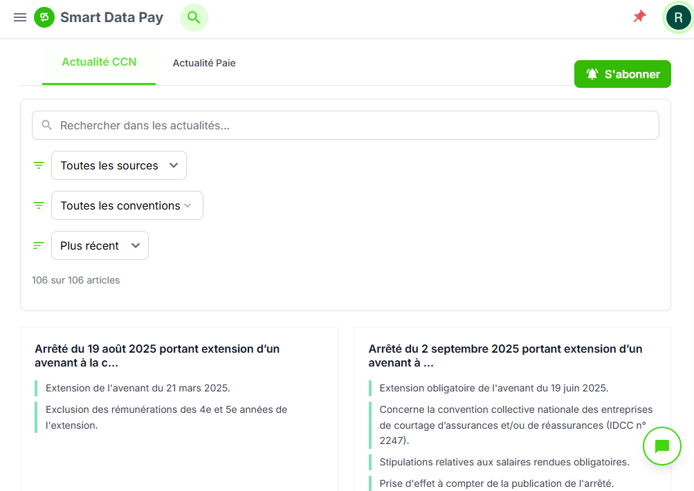The height and width of the screenshot is (491, 694).
Task: Click the filter icon beside Toutes les conventions
Action: tap(39, 205)
